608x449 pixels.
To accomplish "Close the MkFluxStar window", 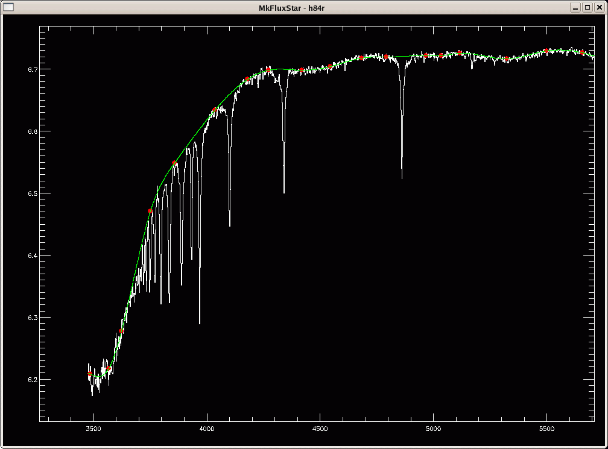I will coord(598,7).
